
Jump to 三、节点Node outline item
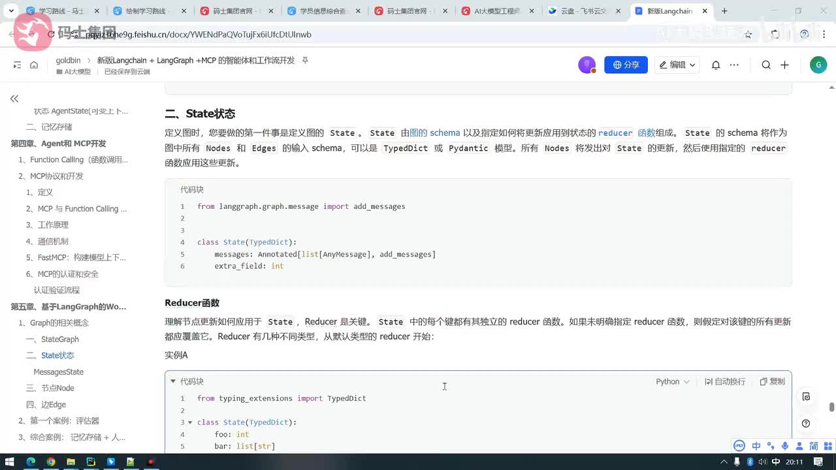click(x=50, y=388)
